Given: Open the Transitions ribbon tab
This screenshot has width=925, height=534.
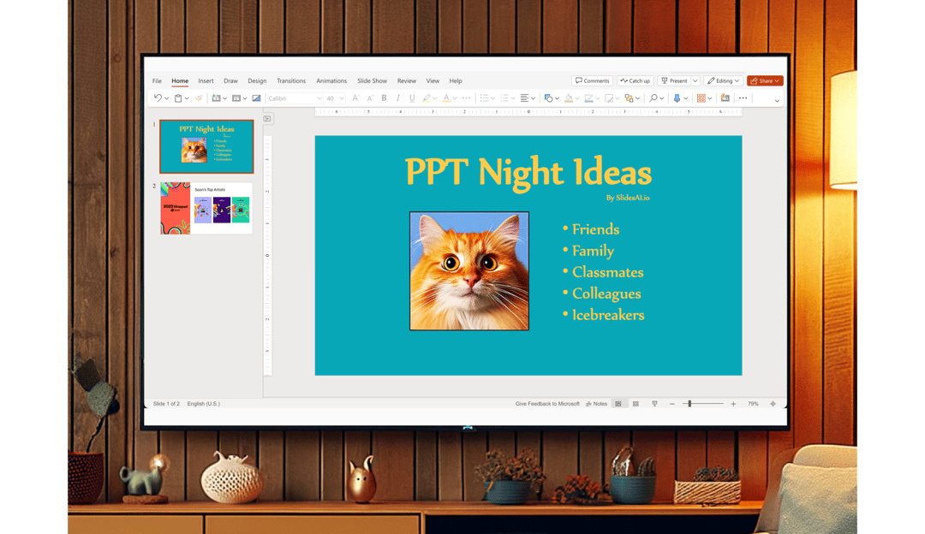Looking at the screenshot, I should coord(291,80).
